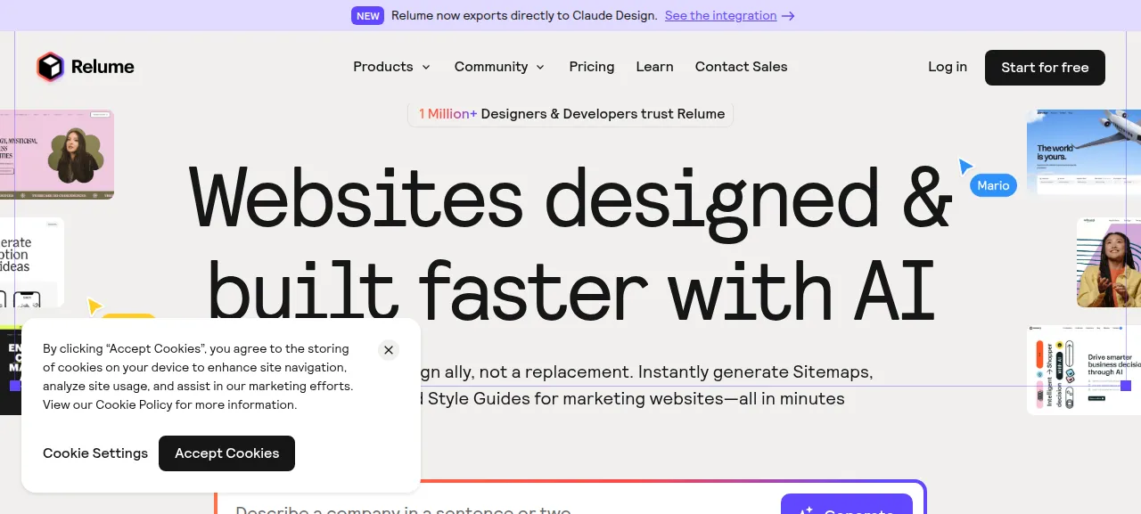Click the blue cursor arrow next to Mario
The height and width of the screenshot is (514, 1141).
pos(965,167)
